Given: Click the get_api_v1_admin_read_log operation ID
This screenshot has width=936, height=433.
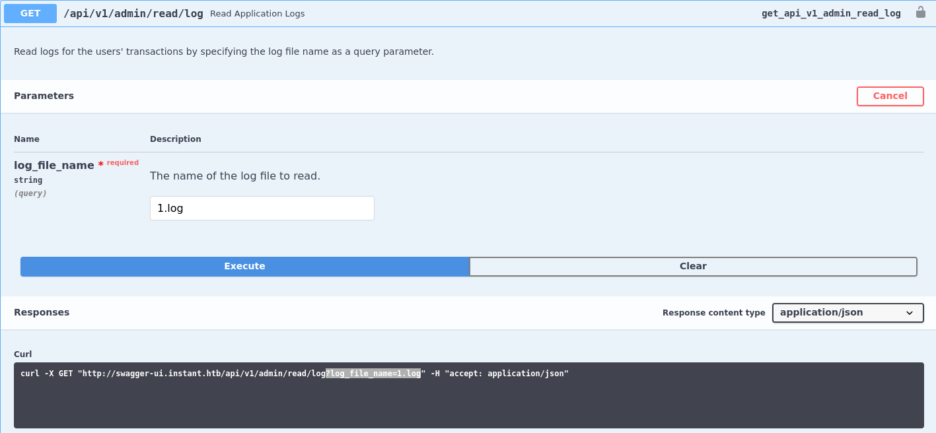Looking at the screenshot, I should (x=830, y=13).
